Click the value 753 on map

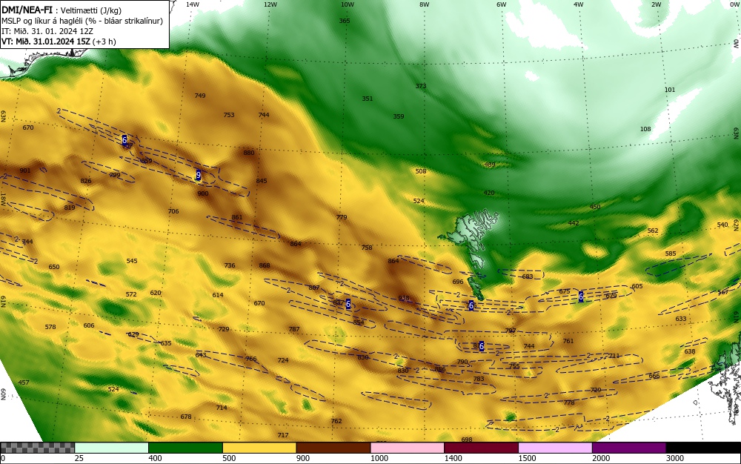click(229, 115)
